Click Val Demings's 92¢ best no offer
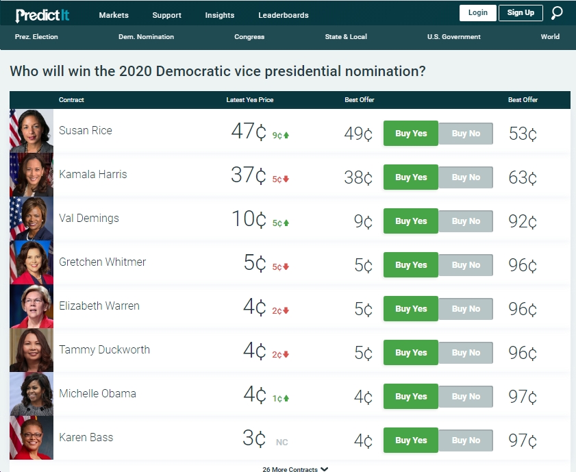This screenshot has width=576, height=472. point(523,221)
